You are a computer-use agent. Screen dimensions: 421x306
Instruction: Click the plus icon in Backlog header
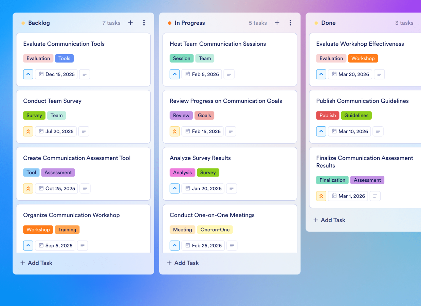click(130, 23)
